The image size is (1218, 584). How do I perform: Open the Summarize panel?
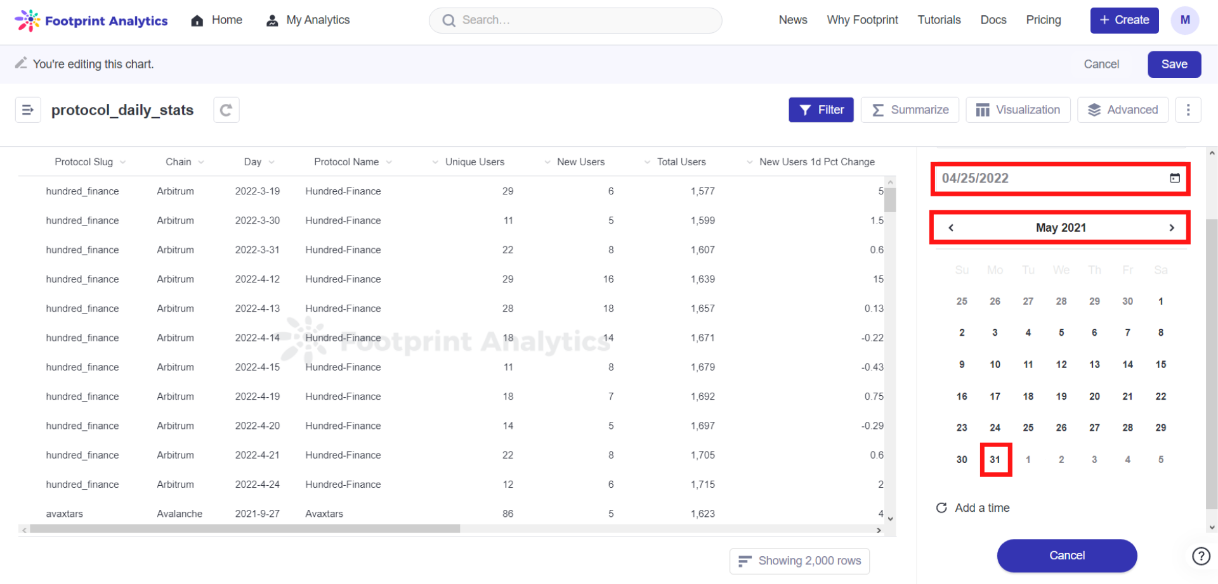910,110
